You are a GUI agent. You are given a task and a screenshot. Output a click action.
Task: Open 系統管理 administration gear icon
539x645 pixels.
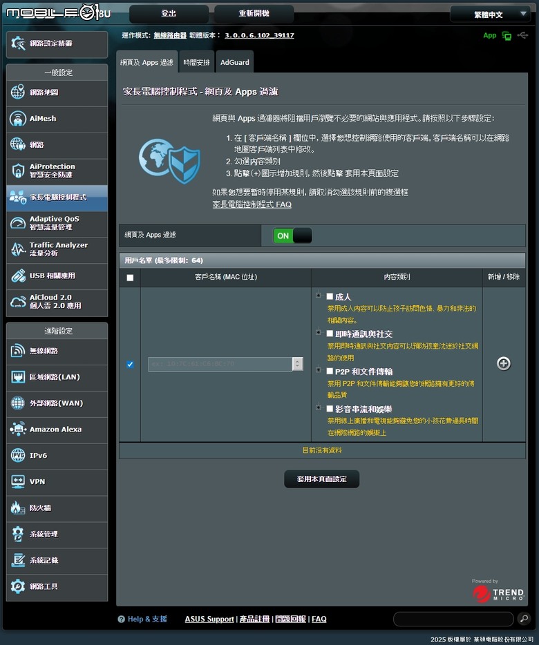click(x=18, y=534)
